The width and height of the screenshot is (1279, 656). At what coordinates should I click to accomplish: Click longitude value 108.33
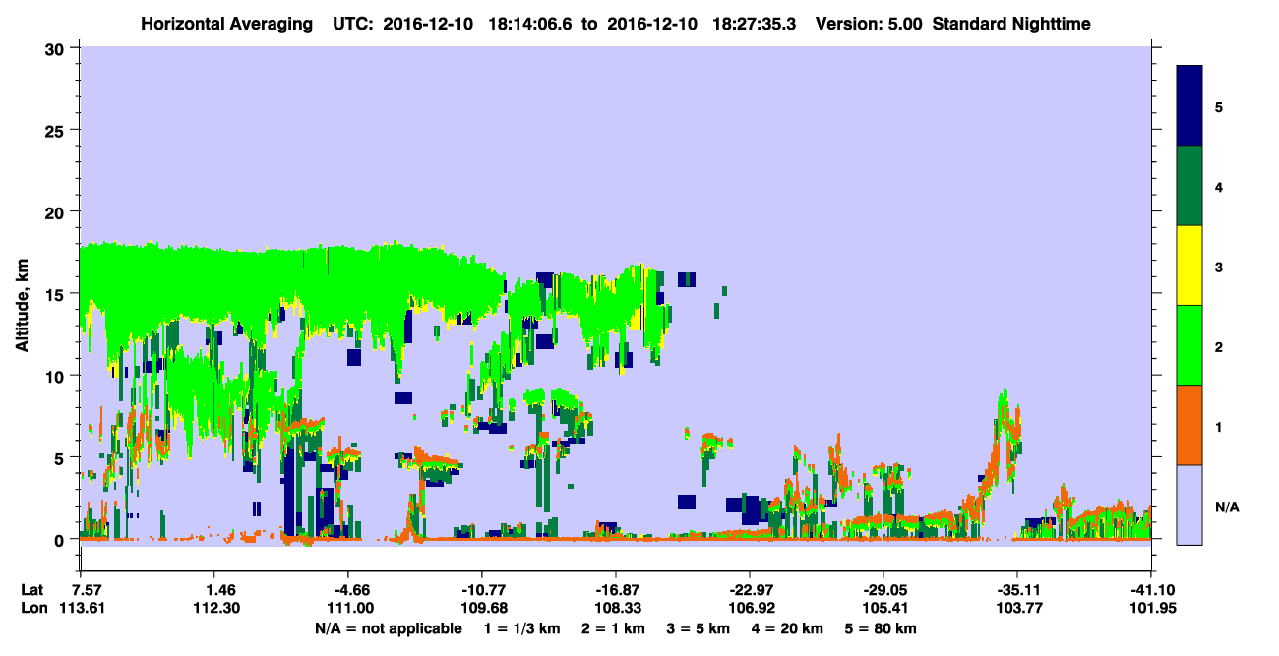coord(616,608)
